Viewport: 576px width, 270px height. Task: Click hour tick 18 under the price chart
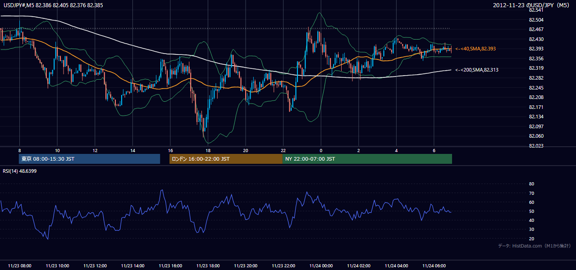point(208,150)
